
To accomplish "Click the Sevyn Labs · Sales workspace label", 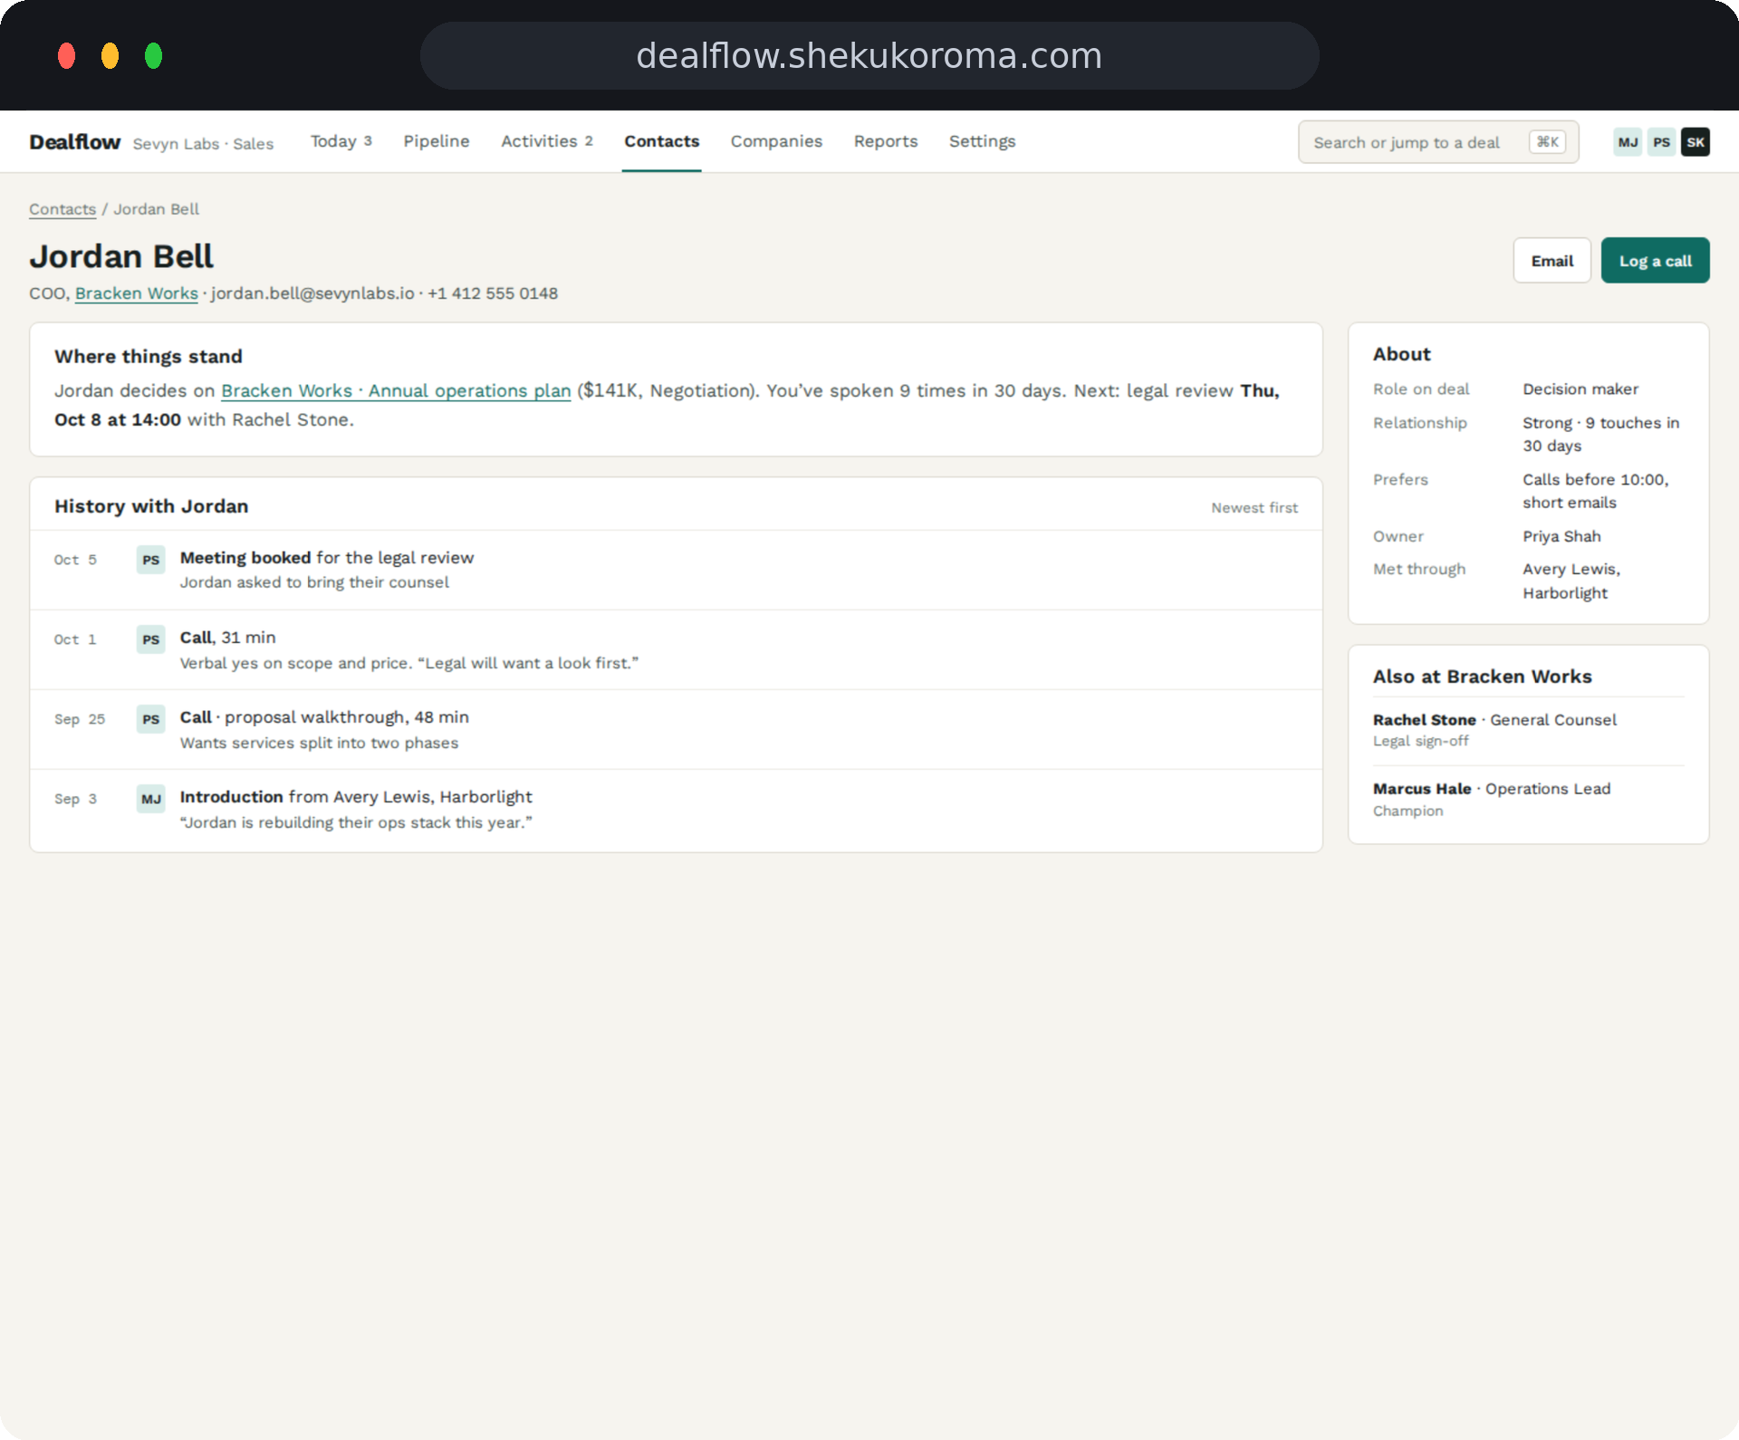I will point(203,144).
